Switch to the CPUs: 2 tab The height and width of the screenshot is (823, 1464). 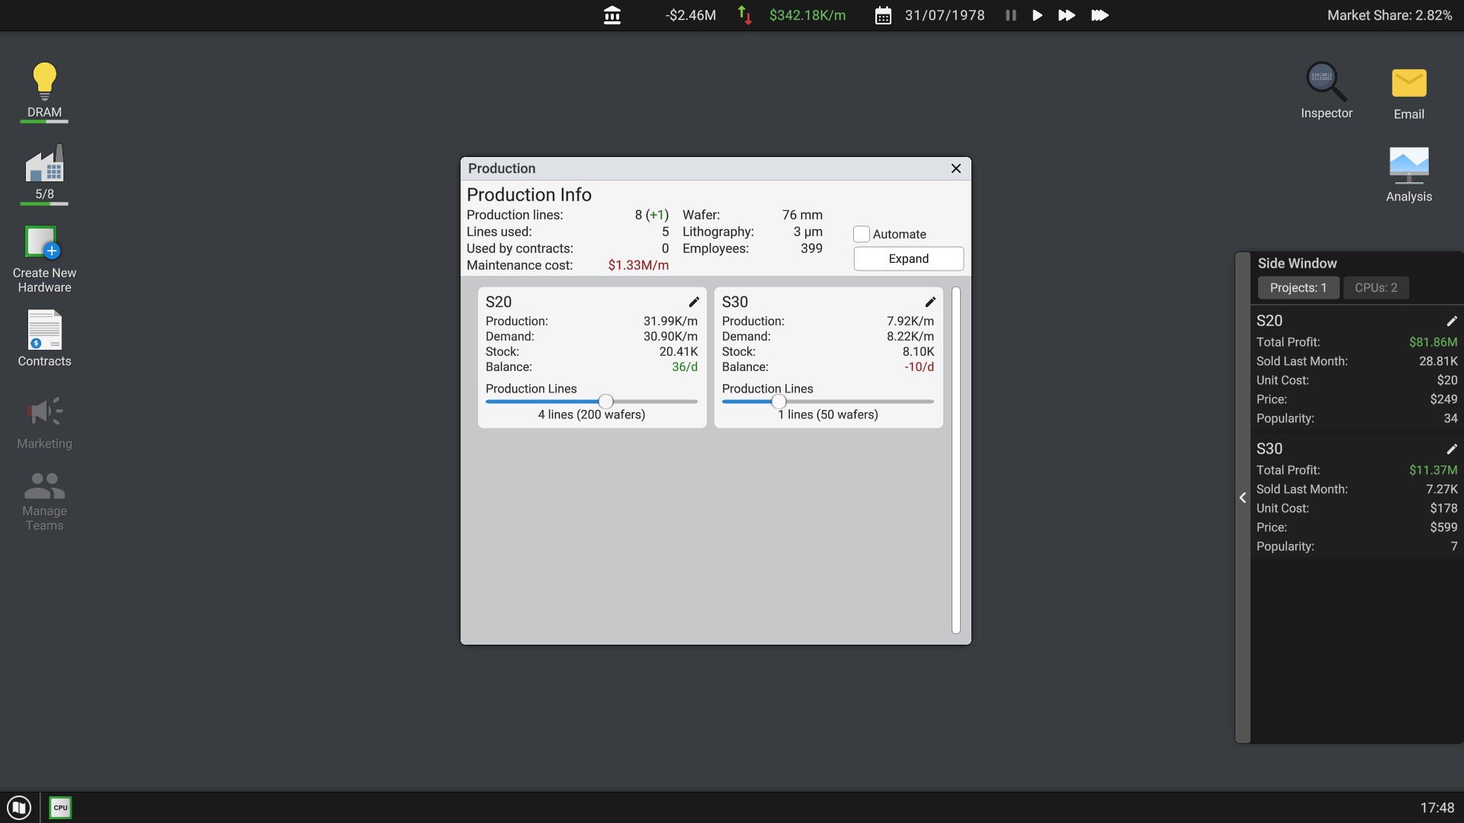1376,287
